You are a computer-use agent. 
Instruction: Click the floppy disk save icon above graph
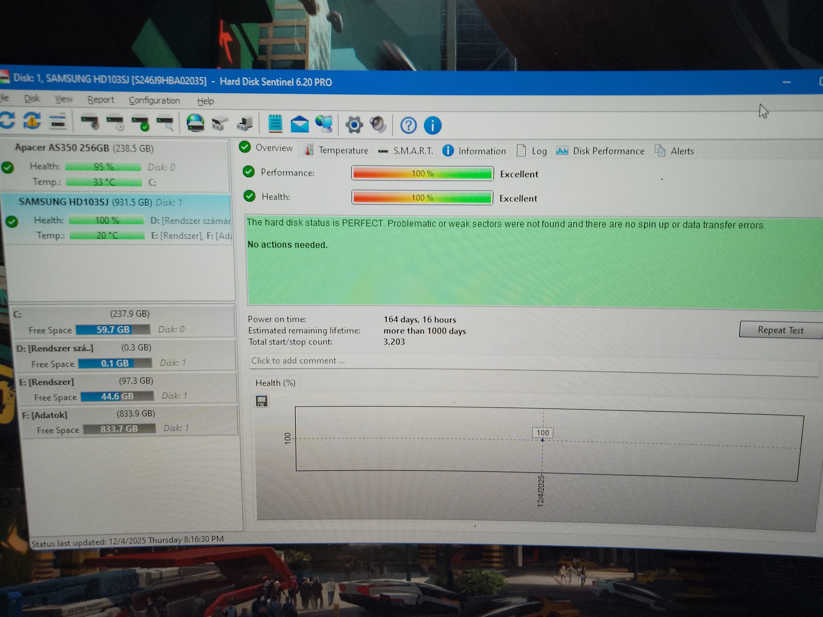pyautogui.click(x=261, y=401)
